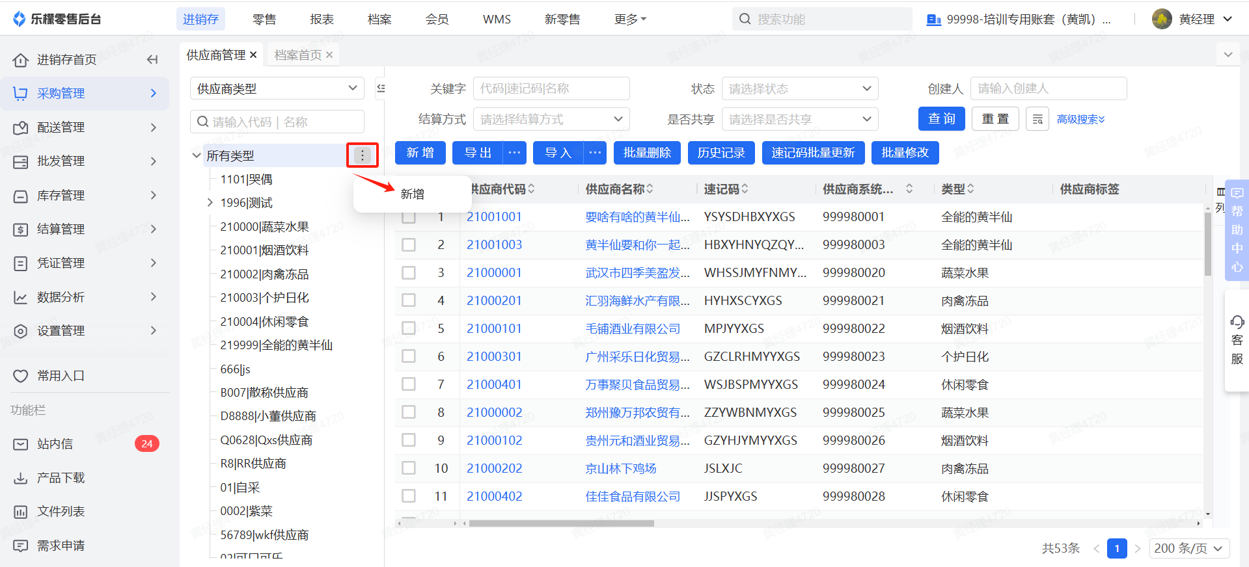Screen dimensions: 1249x567
Task: Click the more options dots next to 导出
Action: point(514,153)
